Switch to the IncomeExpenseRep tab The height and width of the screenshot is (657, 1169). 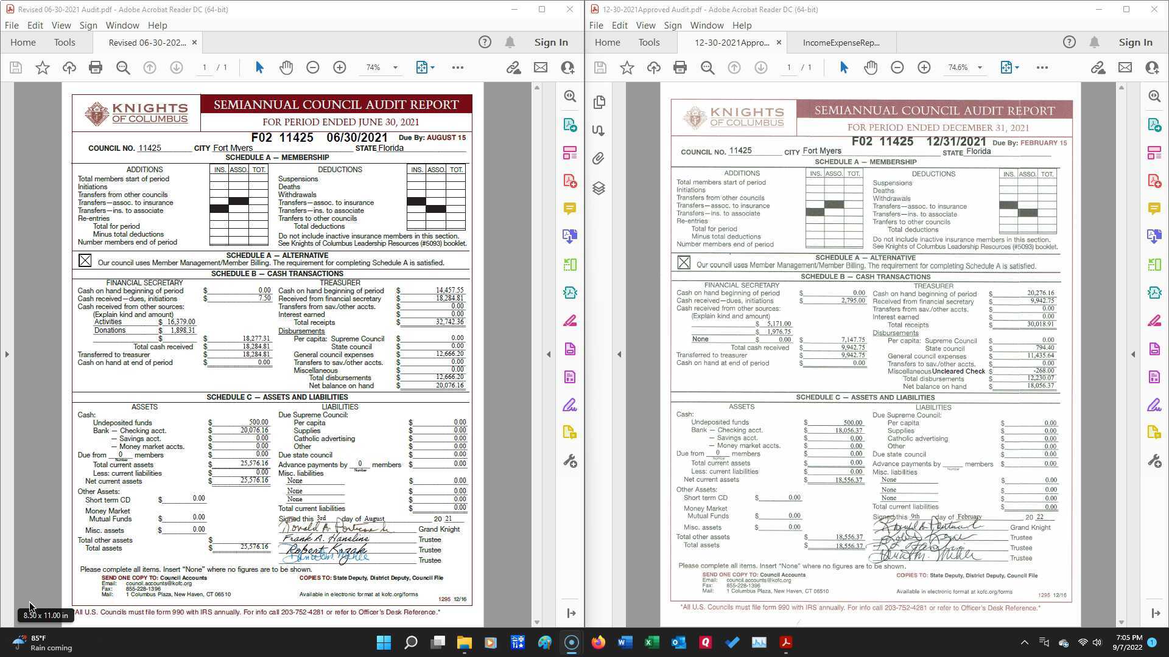click(841, 43)
